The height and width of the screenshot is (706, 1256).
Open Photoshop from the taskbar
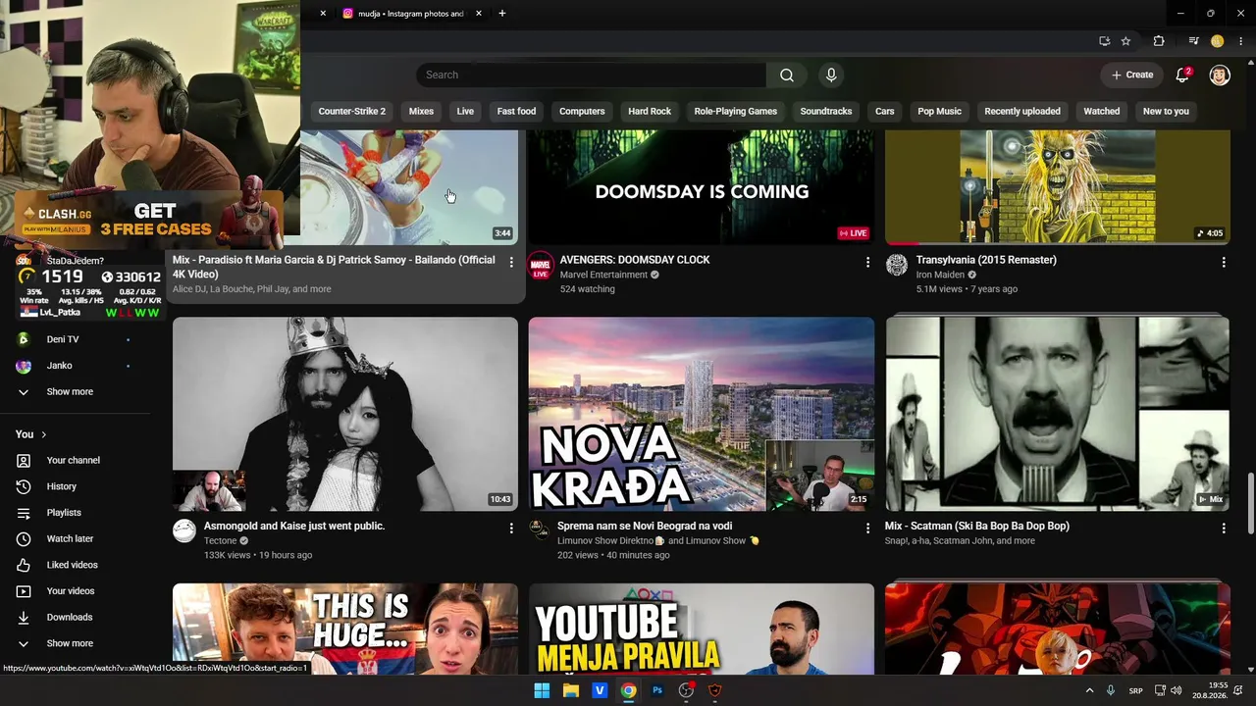657,690
